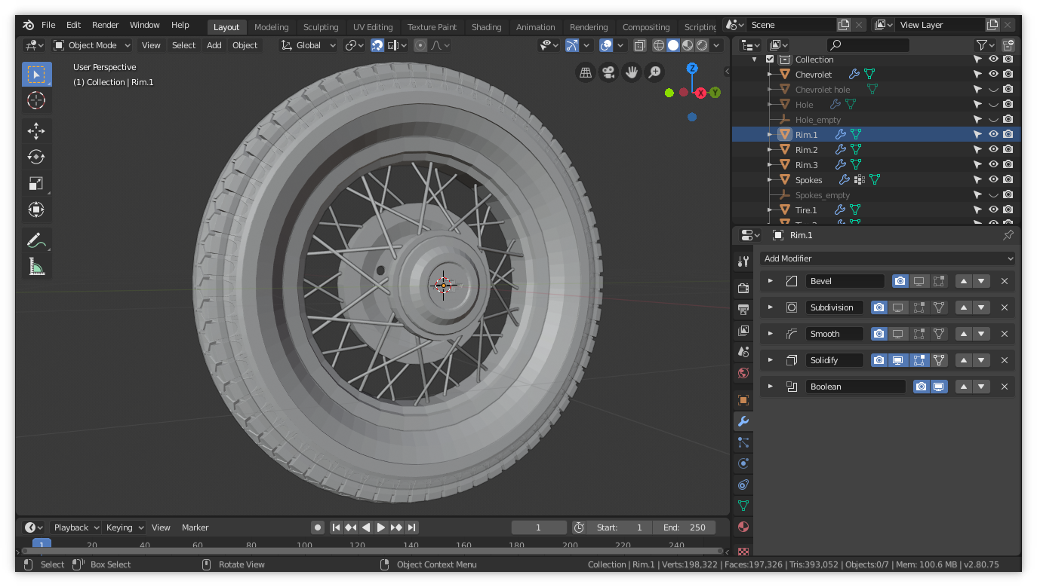This screenshot has width=1037, height=587.
Task: Switch to Shading workspace tab
Action: point(487,27)
